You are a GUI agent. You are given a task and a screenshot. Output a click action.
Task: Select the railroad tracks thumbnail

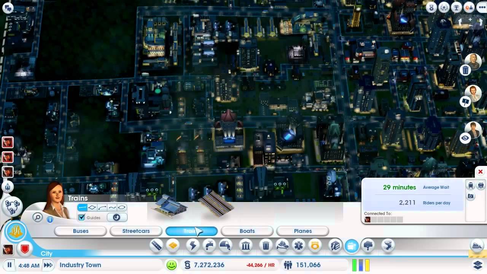pyautogui.click(x=216, y=203)
